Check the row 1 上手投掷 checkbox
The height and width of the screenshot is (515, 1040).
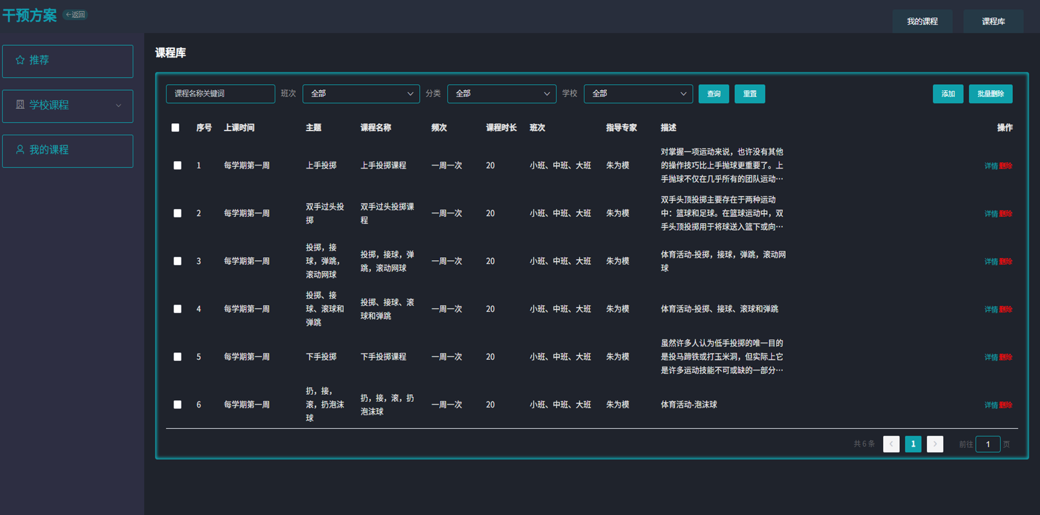coord(177,165)
